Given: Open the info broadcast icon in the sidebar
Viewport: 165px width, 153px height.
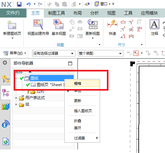Looking at the screenshot, I should [6, 124].
